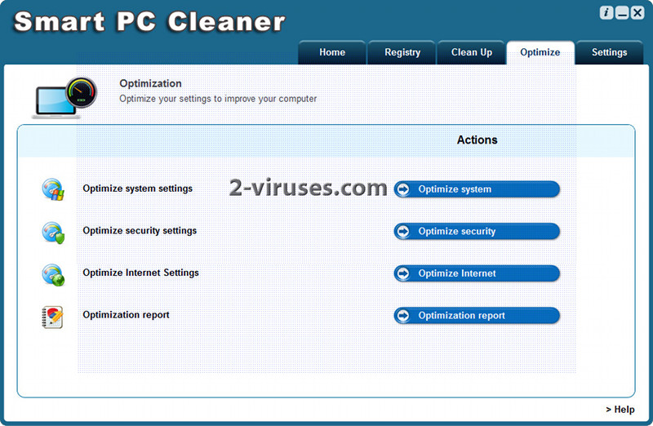This screenshot has height=426, width=653.
Task: Select the 'Optimize security settings' label
Action: click(140, 231)
